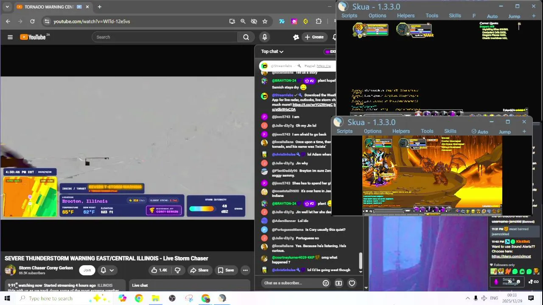Save the video to a playlist
Image resolution: width=543 pixels, height=305 pixels.
[x=226, y=270]
